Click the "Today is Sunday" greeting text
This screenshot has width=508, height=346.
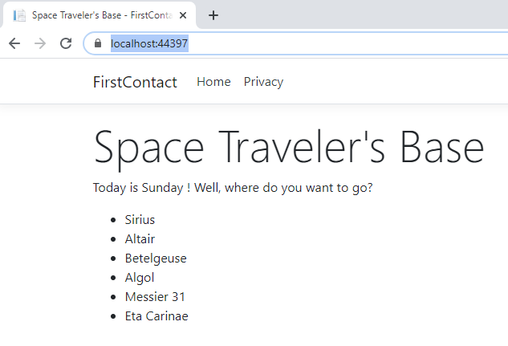point(233,188)
